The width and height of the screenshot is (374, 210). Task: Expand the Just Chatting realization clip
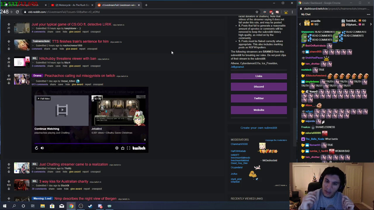click(x=33, y=169)
